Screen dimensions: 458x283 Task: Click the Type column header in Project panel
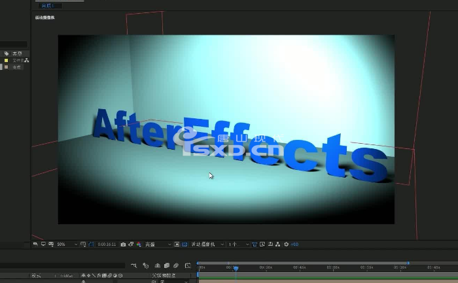pyautogui.click(x=17, y=54)
